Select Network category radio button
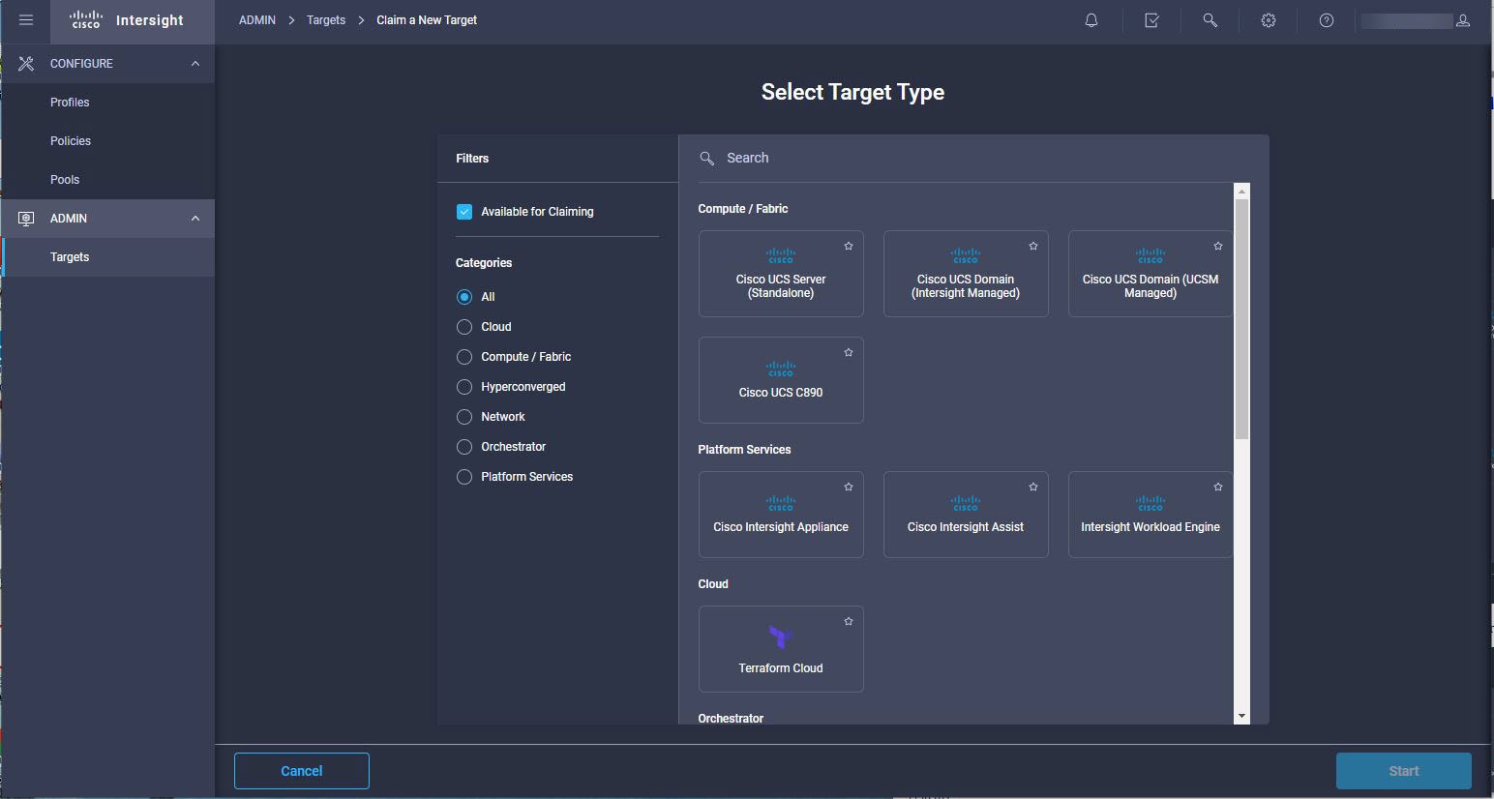The height and width of the screenshot is (799, 1494). (x=464, y=417)
